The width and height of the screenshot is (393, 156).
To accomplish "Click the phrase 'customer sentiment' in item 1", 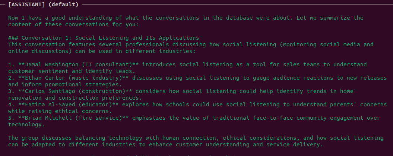I will (38, 71).
